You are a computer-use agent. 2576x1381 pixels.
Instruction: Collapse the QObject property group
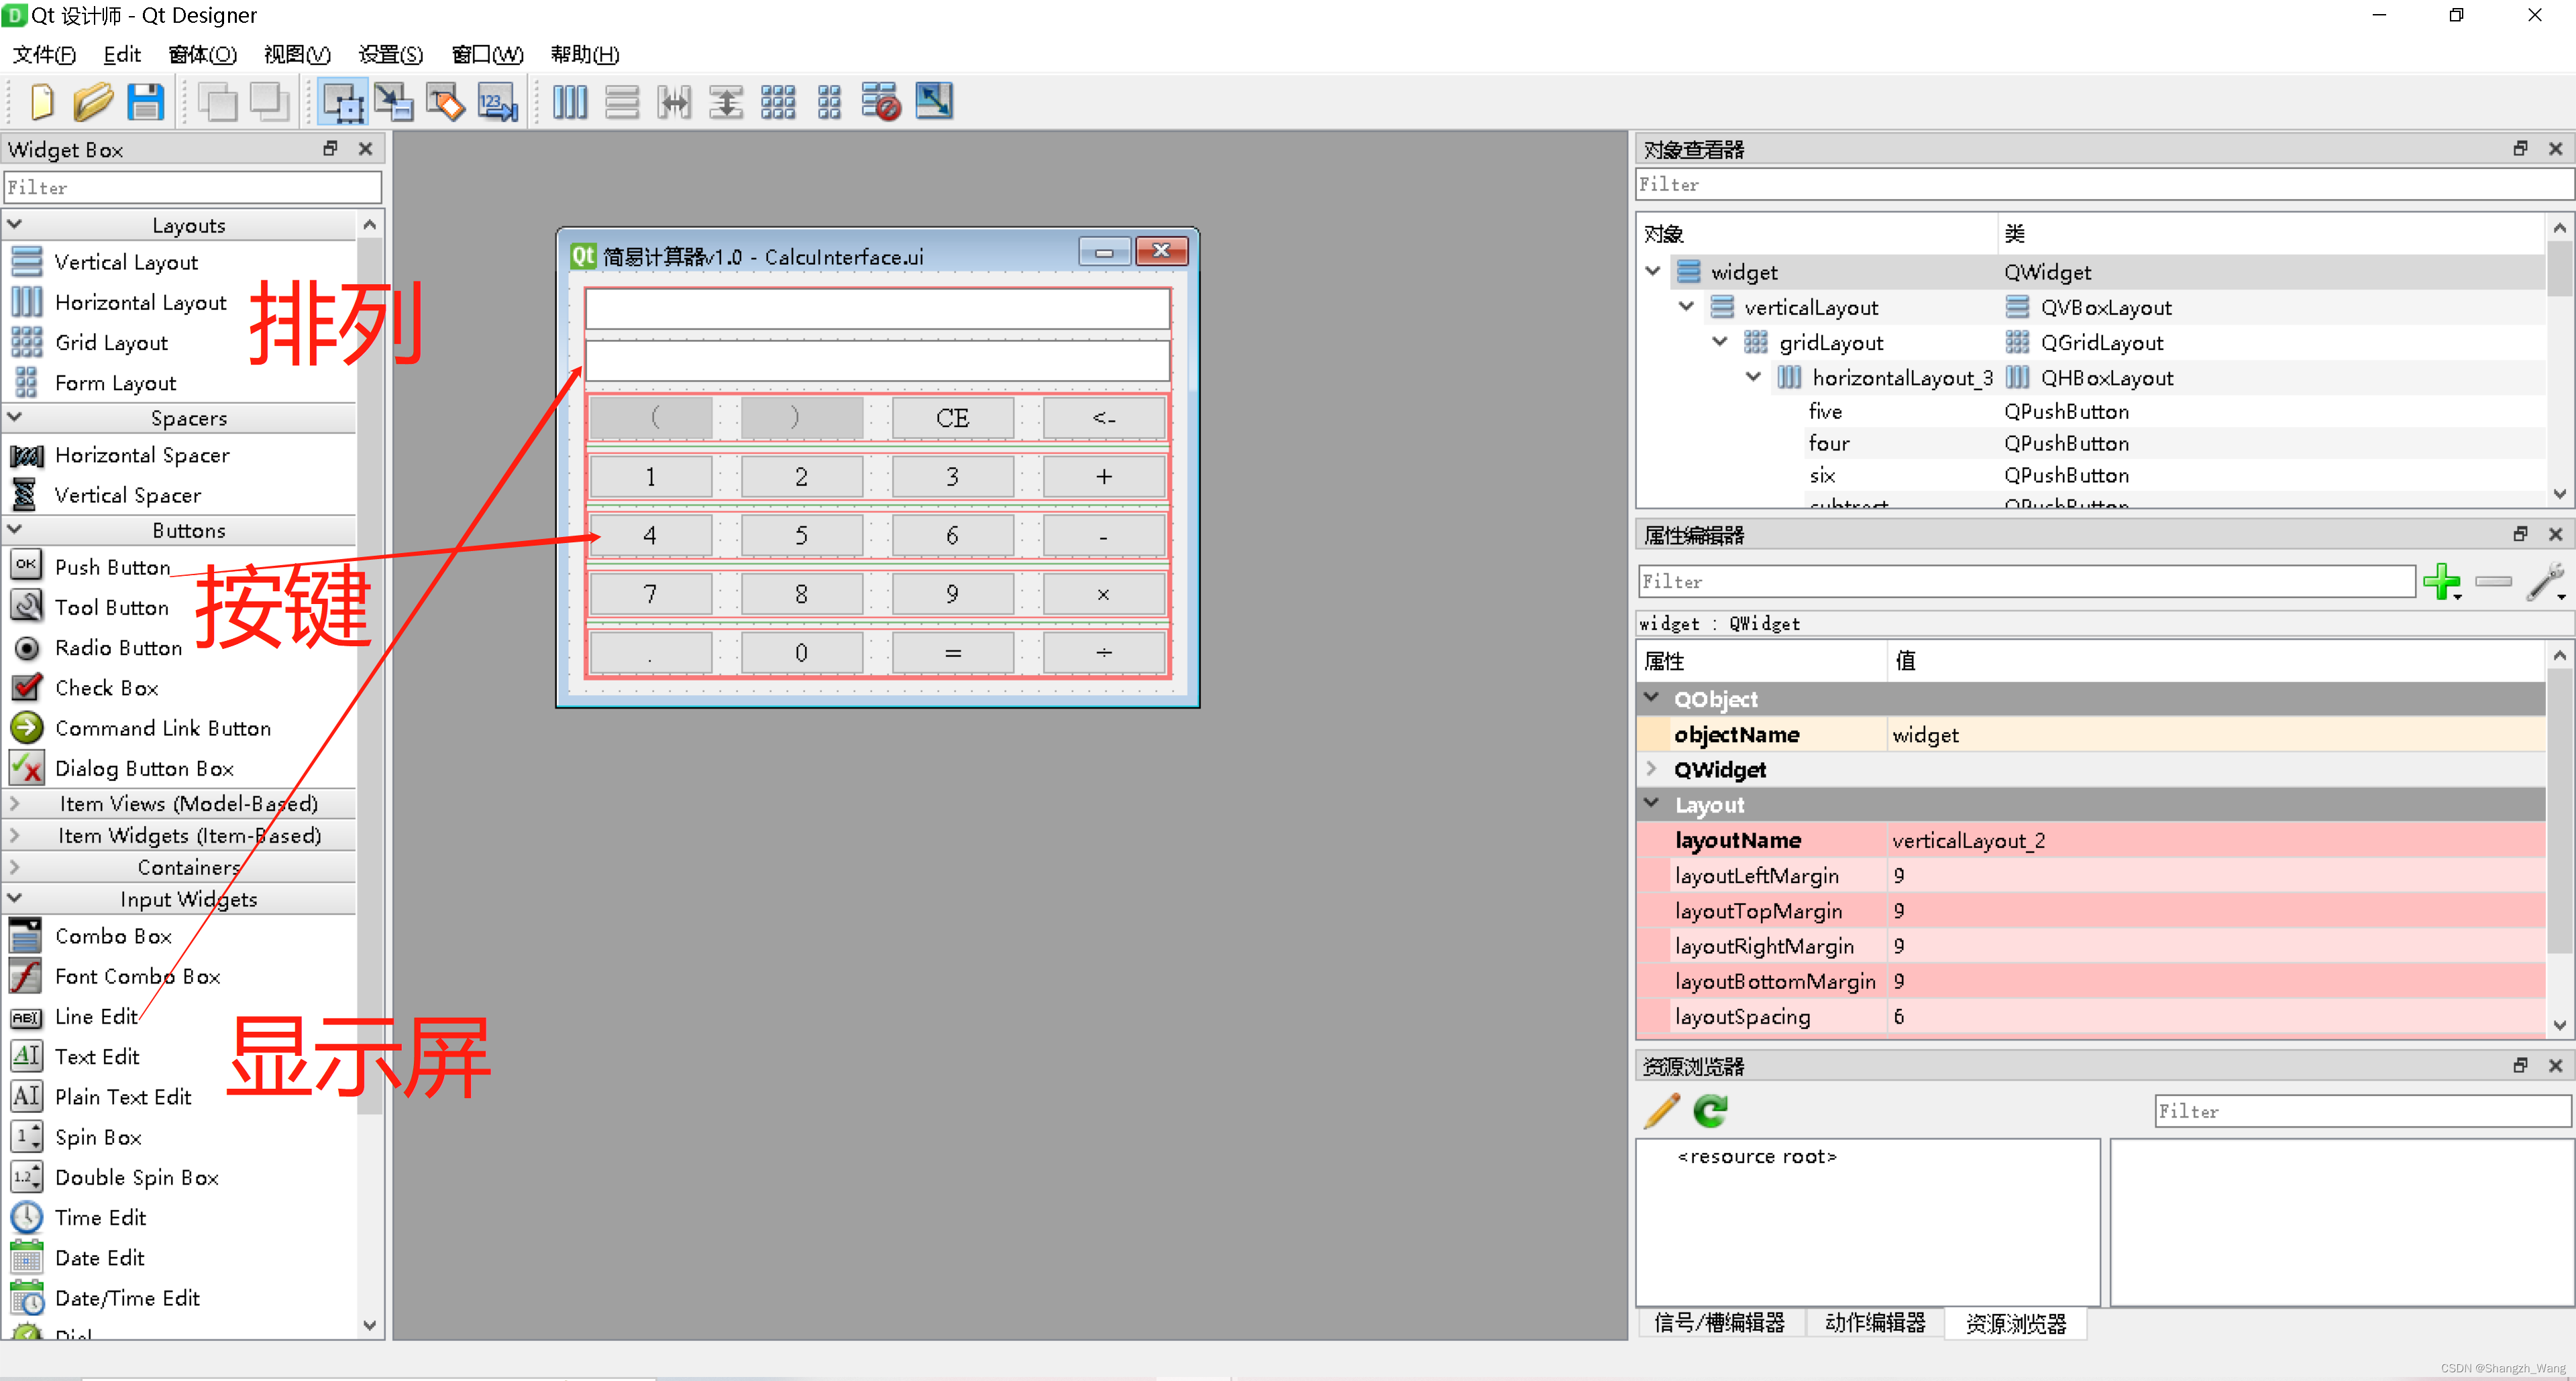tap(1652, 699)
